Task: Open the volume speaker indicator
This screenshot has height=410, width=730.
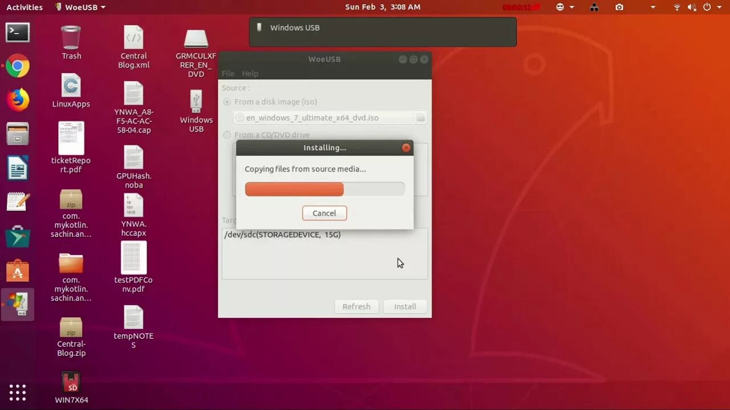Action: (x=691, y=7)
